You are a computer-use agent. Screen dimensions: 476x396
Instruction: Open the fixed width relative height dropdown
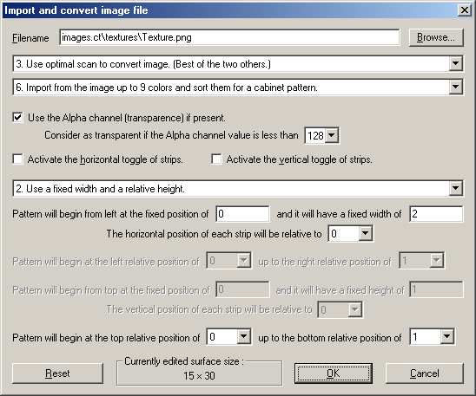[238, 189]
